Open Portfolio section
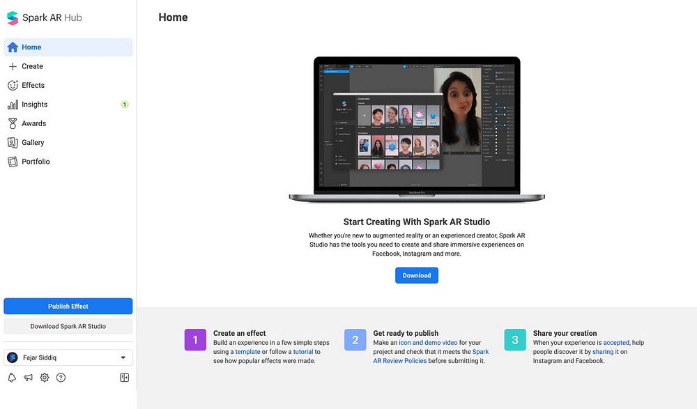Image resolution: width=697 pixels, height=409 pixels. pyautogui.click(x=68, y=162)
